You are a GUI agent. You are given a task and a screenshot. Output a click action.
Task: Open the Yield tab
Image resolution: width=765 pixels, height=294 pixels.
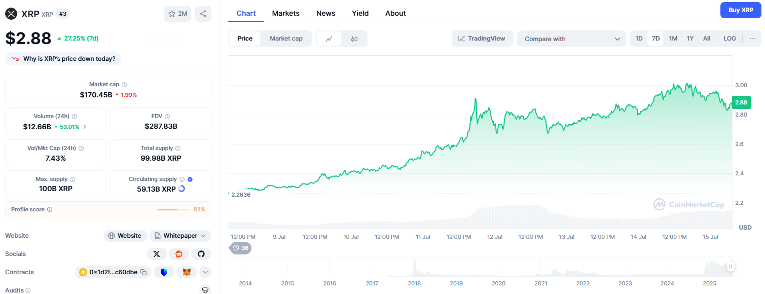pyautogui.click(x=360, y=13)
